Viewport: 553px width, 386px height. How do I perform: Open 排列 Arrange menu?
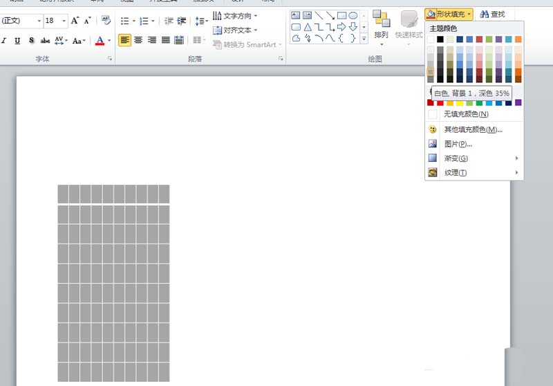point(382,28)
